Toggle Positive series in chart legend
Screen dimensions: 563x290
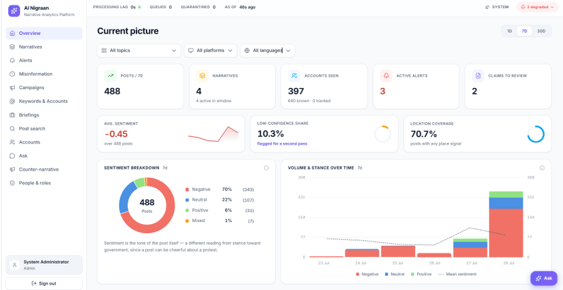(x=421, y=274)
